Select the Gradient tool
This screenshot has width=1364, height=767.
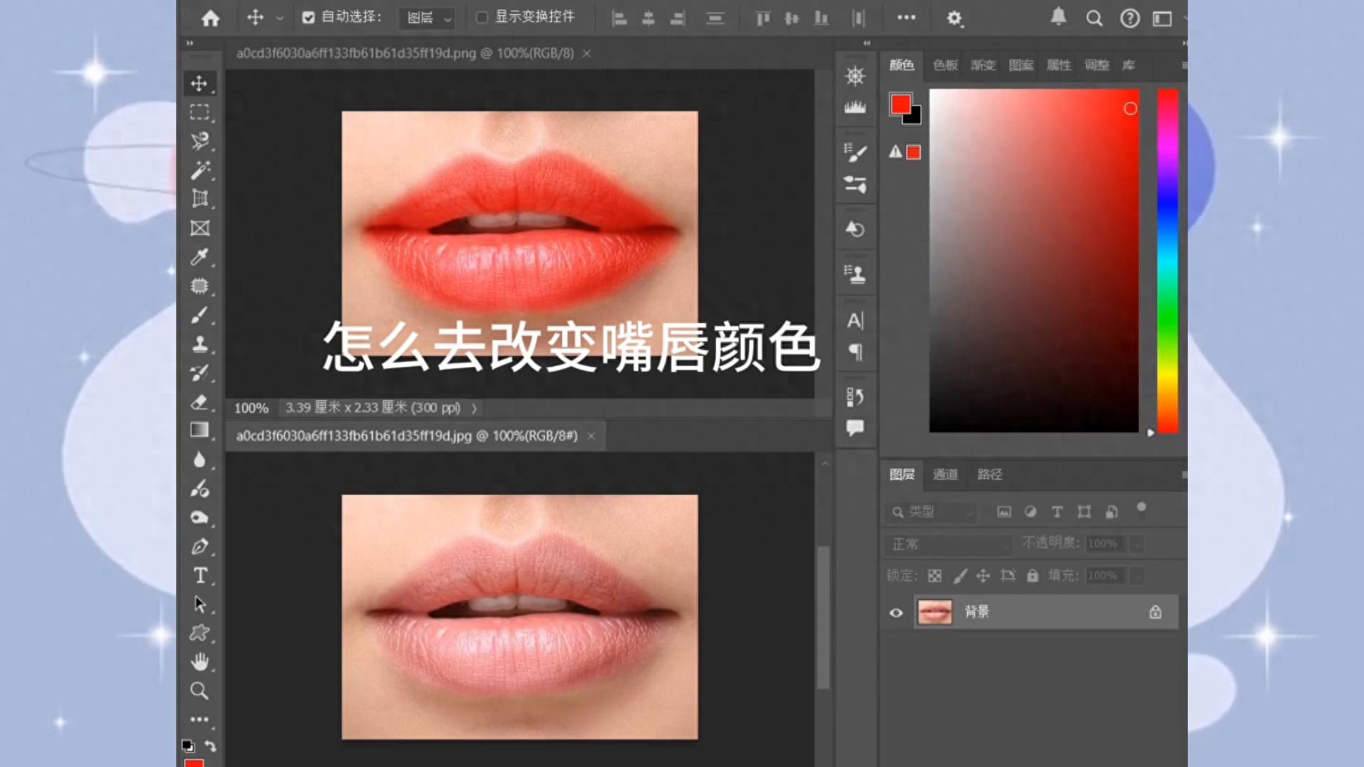(200, 430)
